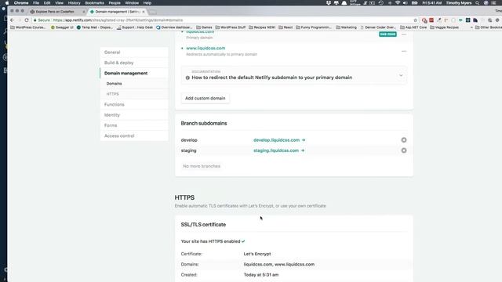Image resolution: width=502 pixels, height=282 pixels.
Task: Open the Wi-Fi status menu
Action: (398, 3)
